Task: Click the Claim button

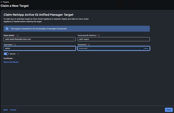Action: pyautogui.click(x=169, y=110)
